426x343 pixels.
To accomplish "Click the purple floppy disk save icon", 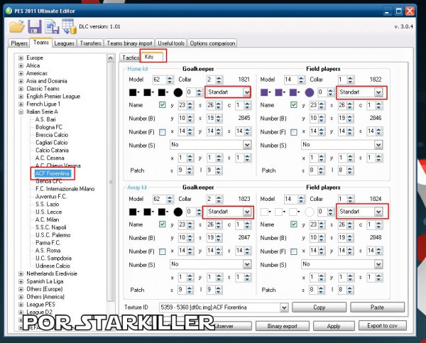I will (x=35, y=27).
